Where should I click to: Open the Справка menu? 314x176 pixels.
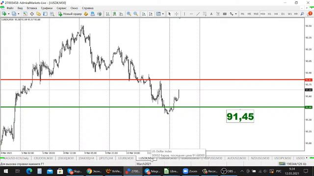tap(88, 8)
